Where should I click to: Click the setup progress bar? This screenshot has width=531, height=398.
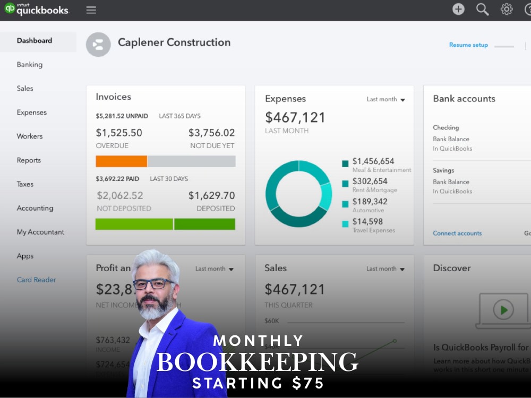(504, 46)
